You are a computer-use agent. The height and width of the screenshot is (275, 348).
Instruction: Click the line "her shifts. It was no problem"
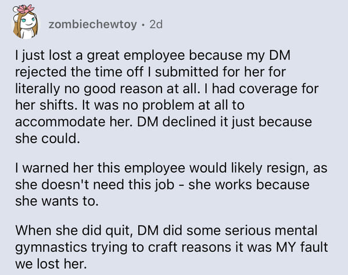pyautogui.click(x=130, y=105)
